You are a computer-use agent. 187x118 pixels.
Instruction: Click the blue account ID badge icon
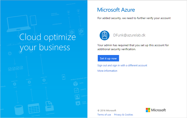point(105,35)
